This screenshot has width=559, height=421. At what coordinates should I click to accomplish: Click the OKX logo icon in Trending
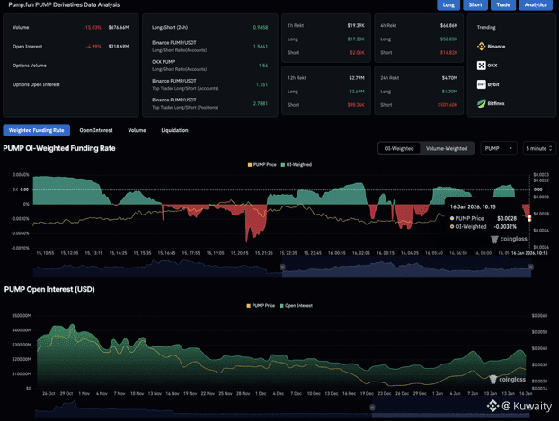(x=482, y=66)
